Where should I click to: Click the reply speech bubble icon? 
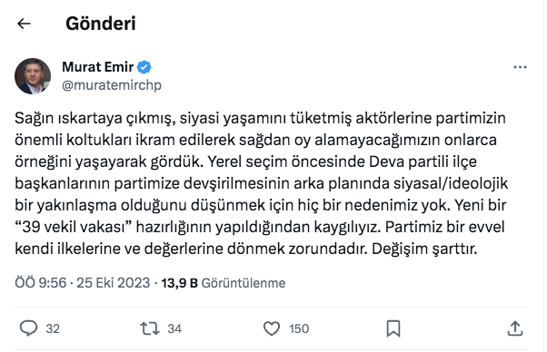pos(28,328)
